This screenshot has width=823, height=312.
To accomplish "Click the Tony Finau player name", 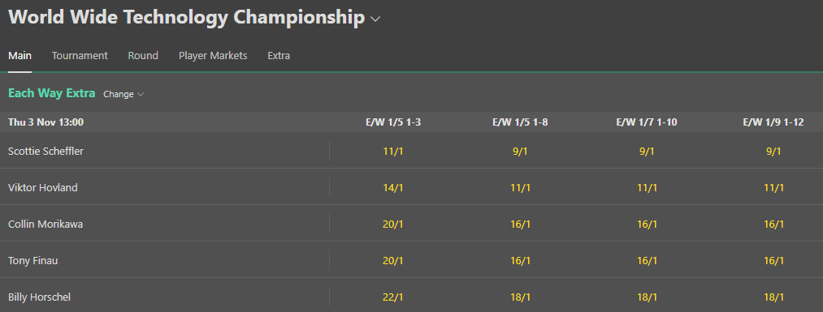I will [x=33, y=260].
